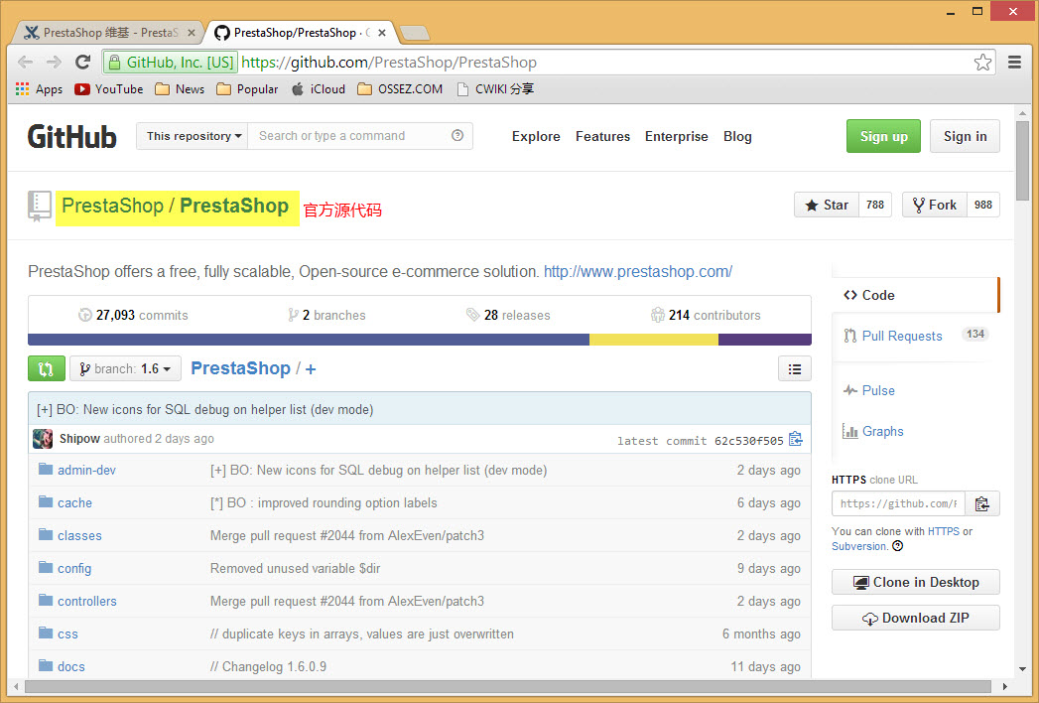Copy the HTTPS clone URL to clipboard
The width and height of the screenshot is (1039, 703).
pos(982,504)
